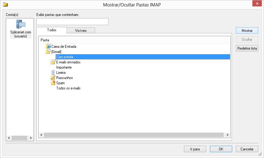Switch to the Visíveis tab
This screenshot has width=264, height=158.
(81, 31)
